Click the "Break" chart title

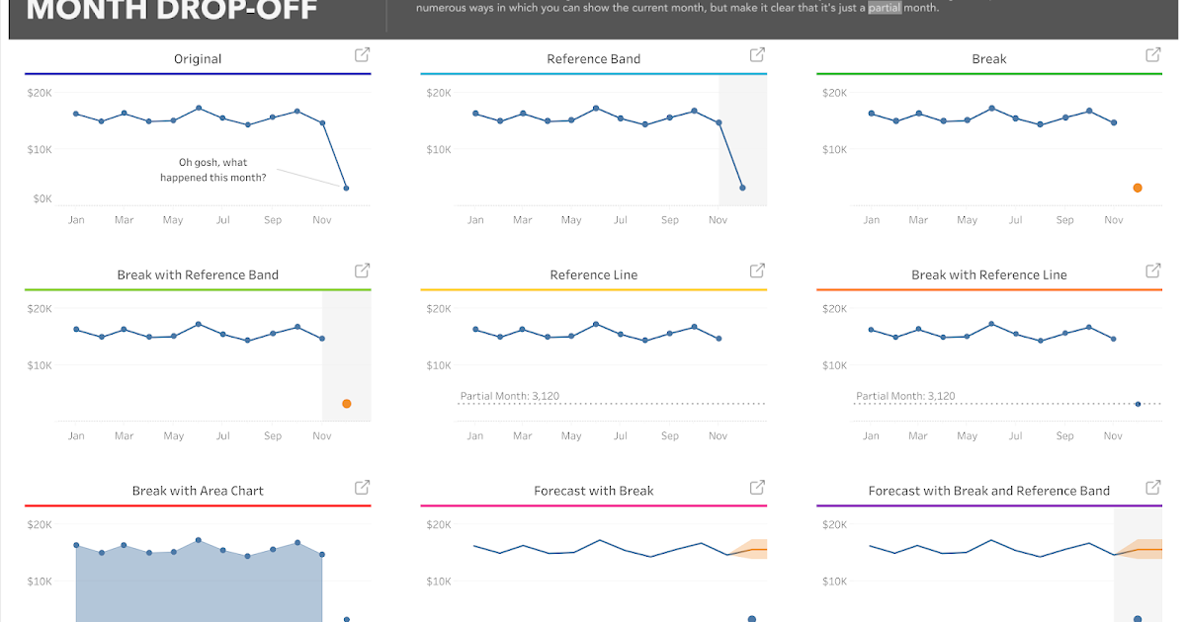click(x=989, y=59)
